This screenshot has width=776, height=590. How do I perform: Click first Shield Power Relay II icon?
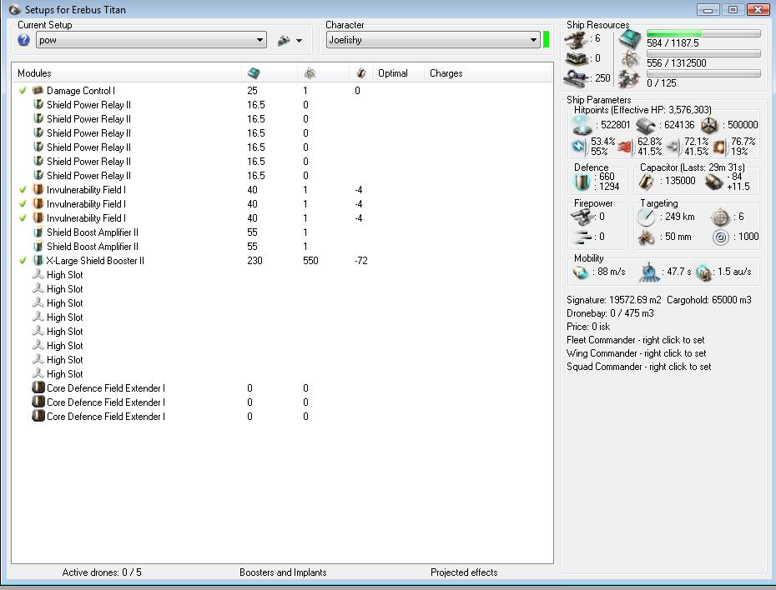[x=38, y=105]
